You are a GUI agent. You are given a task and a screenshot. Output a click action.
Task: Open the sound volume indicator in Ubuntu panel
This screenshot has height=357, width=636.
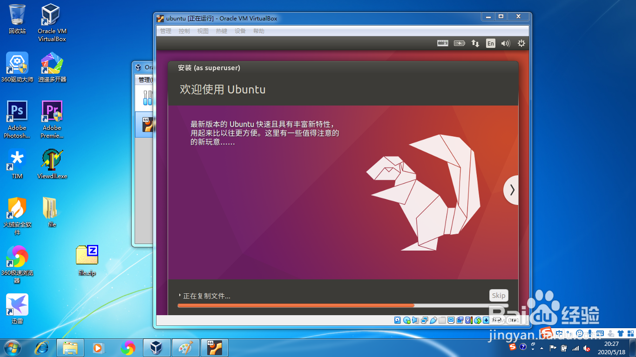(506, 43)
